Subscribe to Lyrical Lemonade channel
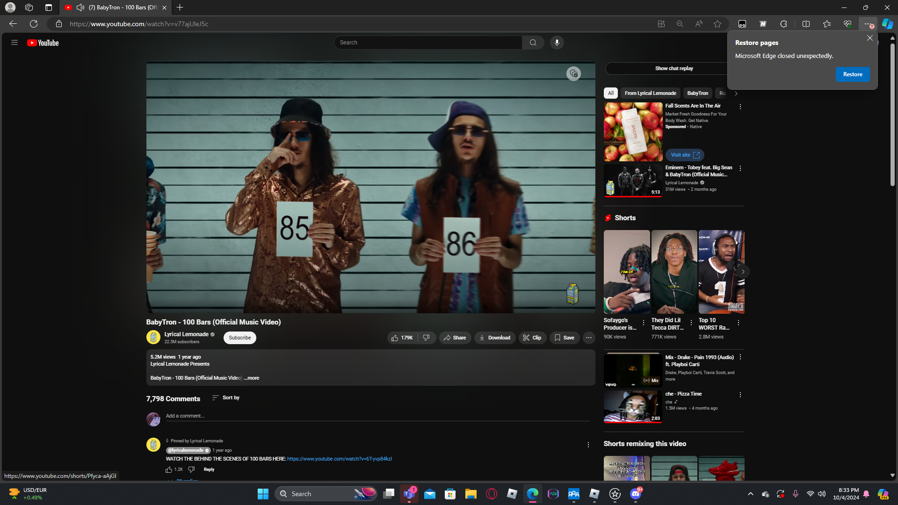 [240, 338]
